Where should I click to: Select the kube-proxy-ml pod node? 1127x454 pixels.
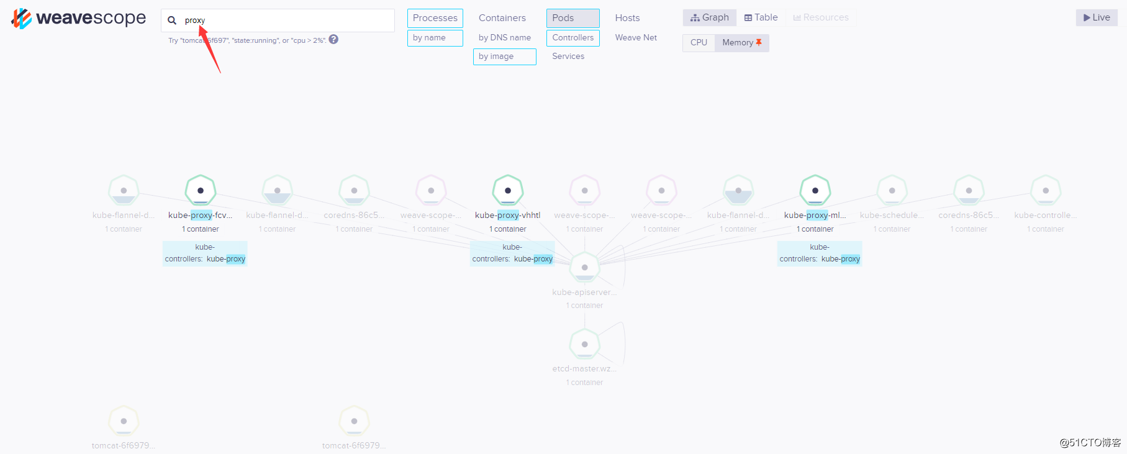click(815, 191)
